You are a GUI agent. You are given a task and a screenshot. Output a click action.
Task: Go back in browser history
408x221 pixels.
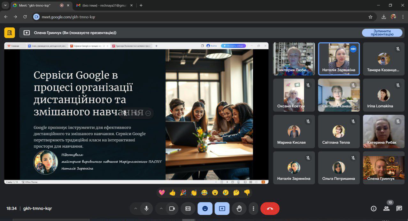[6, 17]
